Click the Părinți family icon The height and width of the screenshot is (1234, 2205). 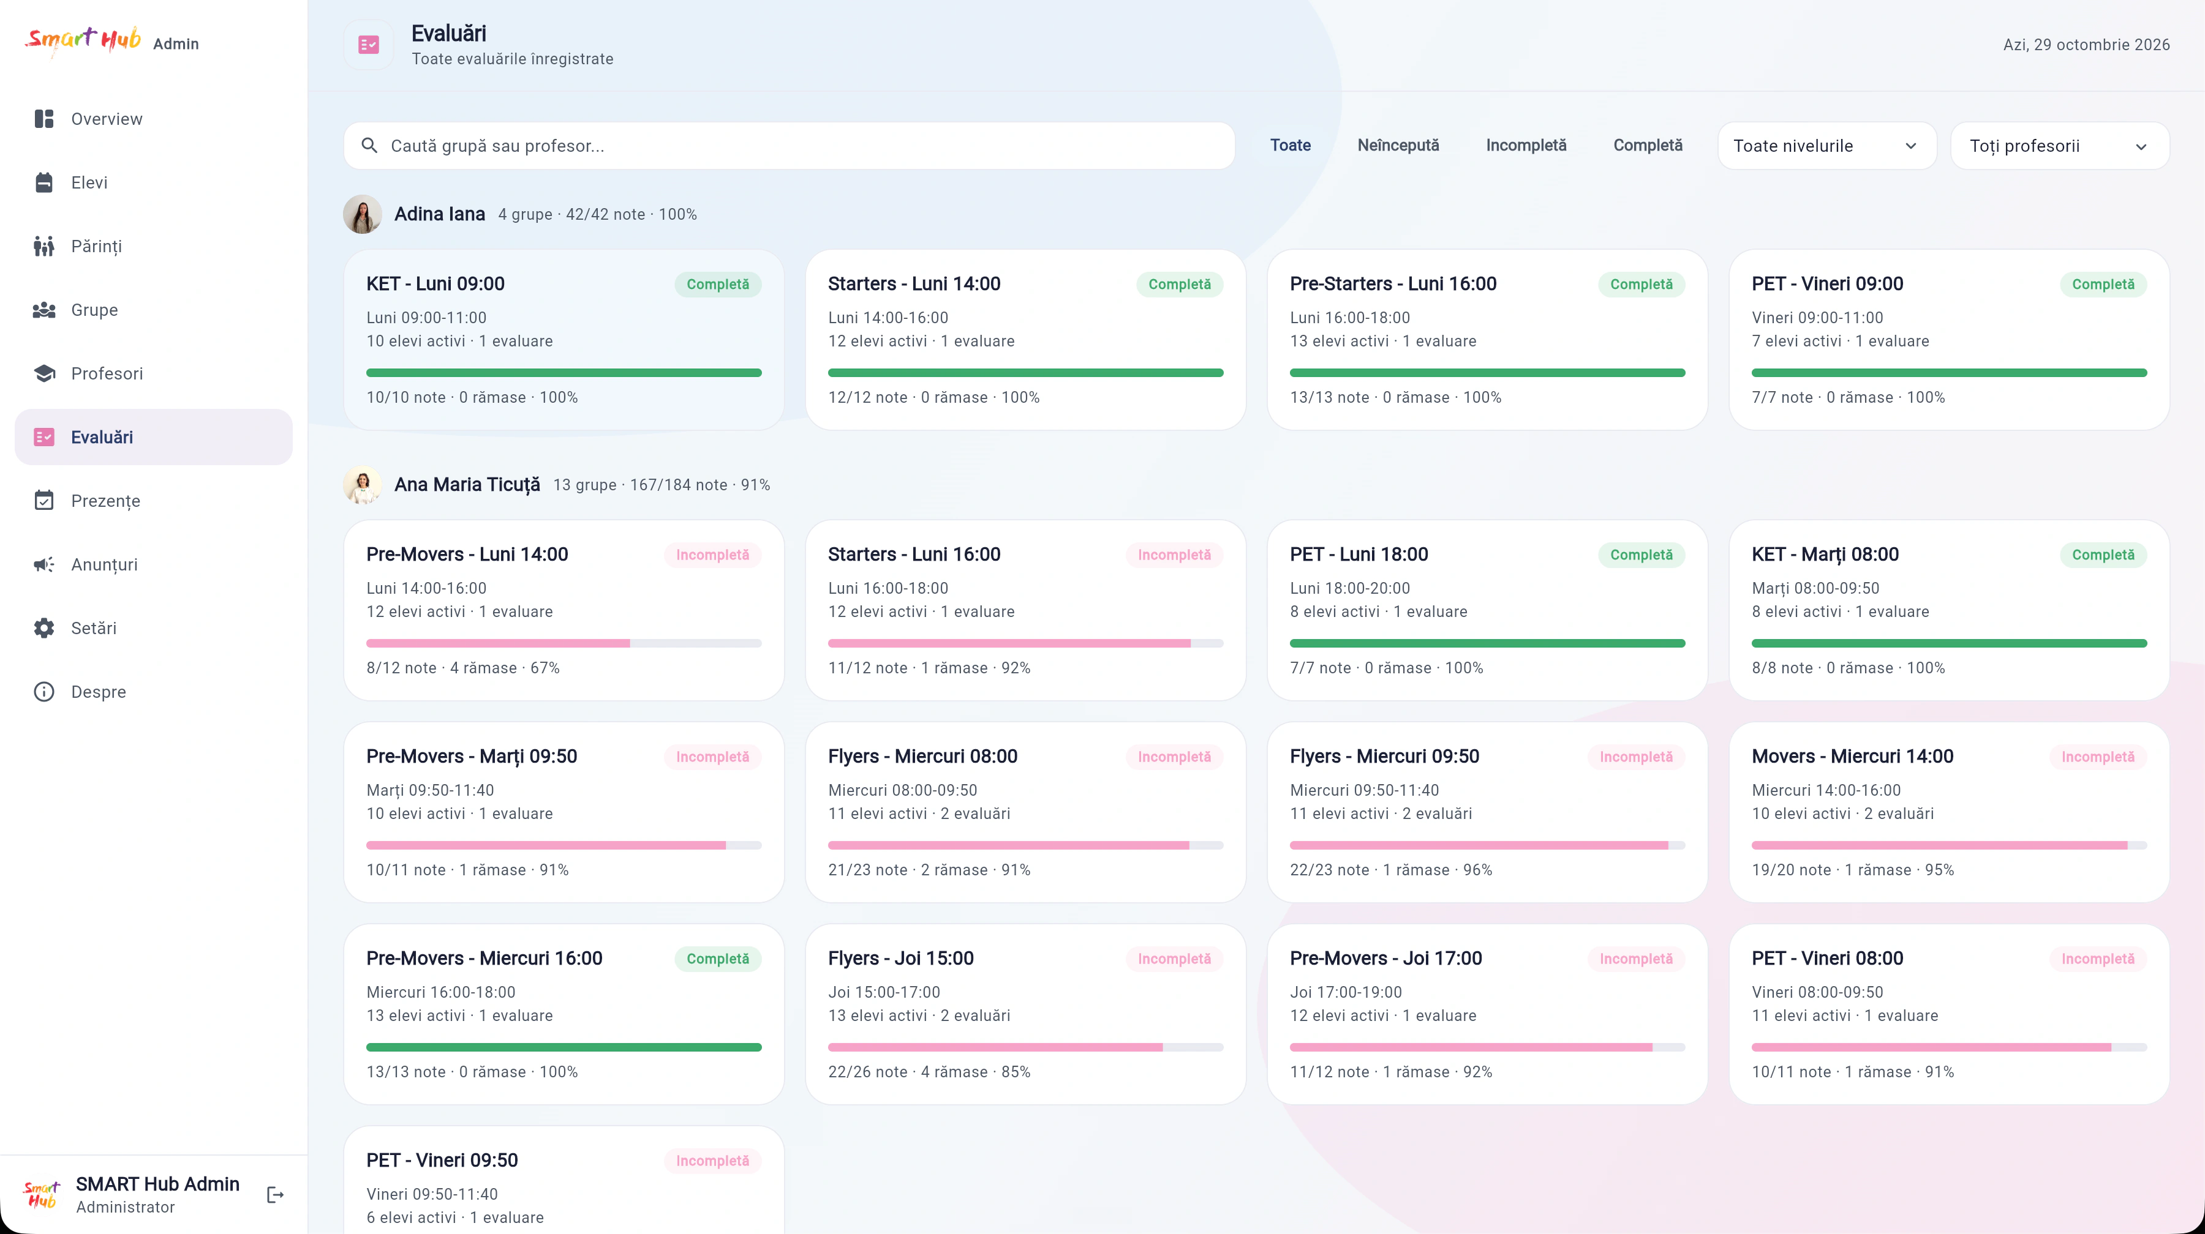tap(43, 246)
